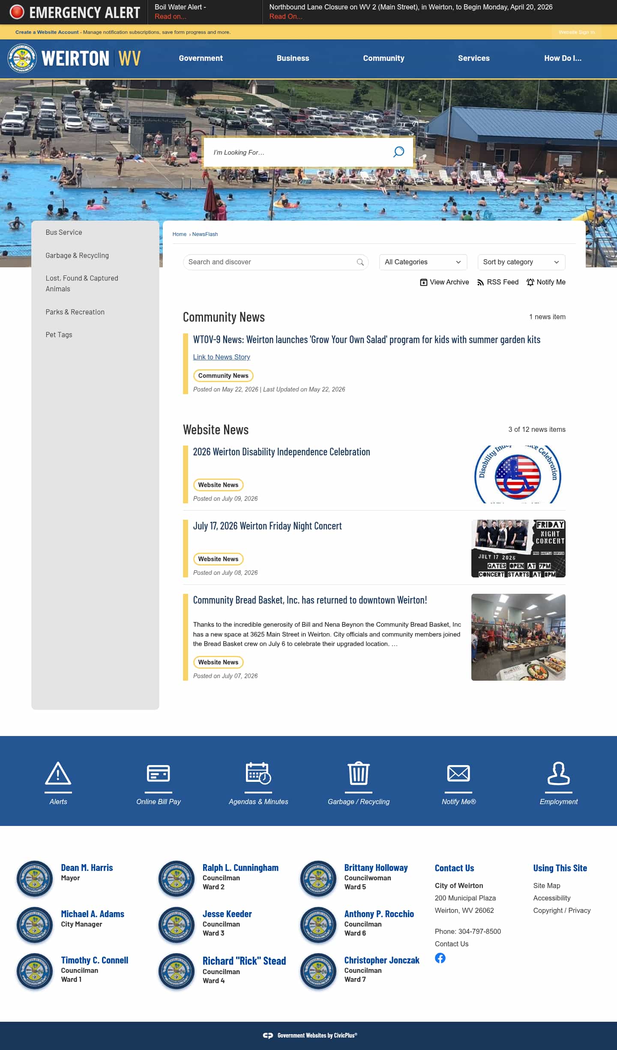Open the Friday Night Concert article
617x1050 pixels.
coord(267,526)
